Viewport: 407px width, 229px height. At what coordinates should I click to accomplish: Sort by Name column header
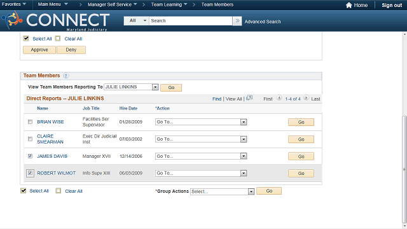click(x=43, y=108)
